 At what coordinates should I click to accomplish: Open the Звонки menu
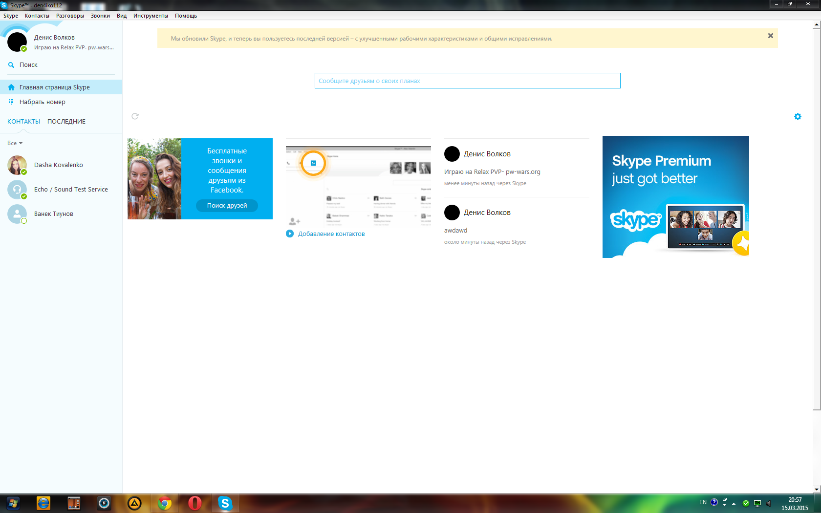[100, 16]
